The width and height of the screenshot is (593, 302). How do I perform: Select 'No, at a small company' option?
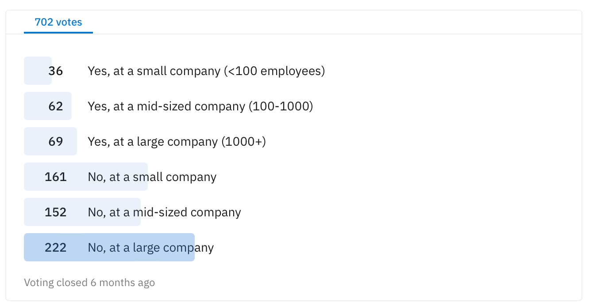pyautogui.click(x=152, y=177)
